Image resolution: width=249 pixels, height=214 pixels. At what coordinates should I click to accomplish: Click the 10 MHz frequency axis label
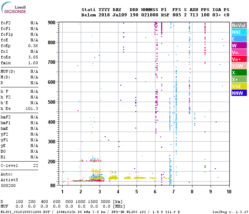[x=229, y=192]
